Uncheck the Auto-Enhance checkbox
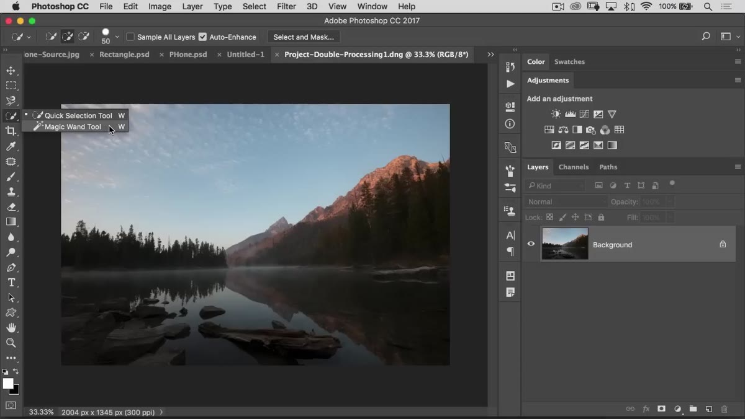The image size is (745, 419). 202,37
